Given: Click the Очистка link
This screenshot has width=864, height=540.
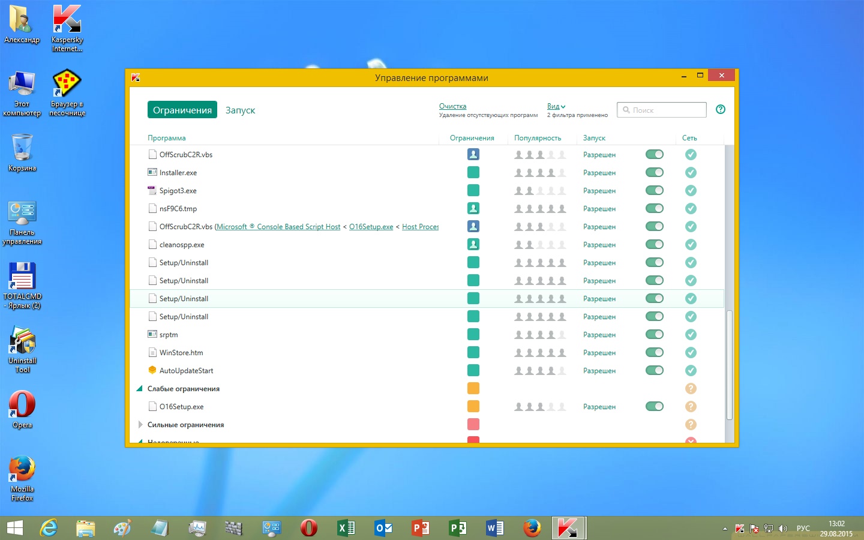Looking at the screenshot, I should (x=452, y=106).
